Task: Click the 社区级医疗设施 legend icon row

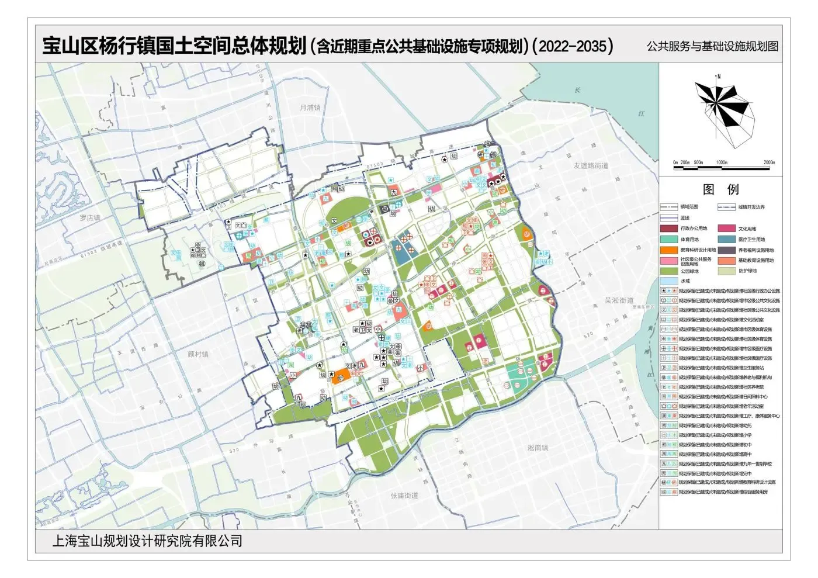Action: (x=668, y=358)
